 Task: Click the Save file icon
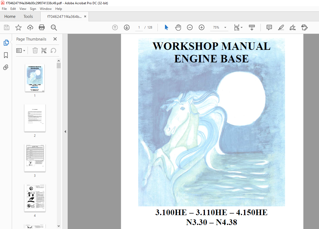click(x=7, y=27)
